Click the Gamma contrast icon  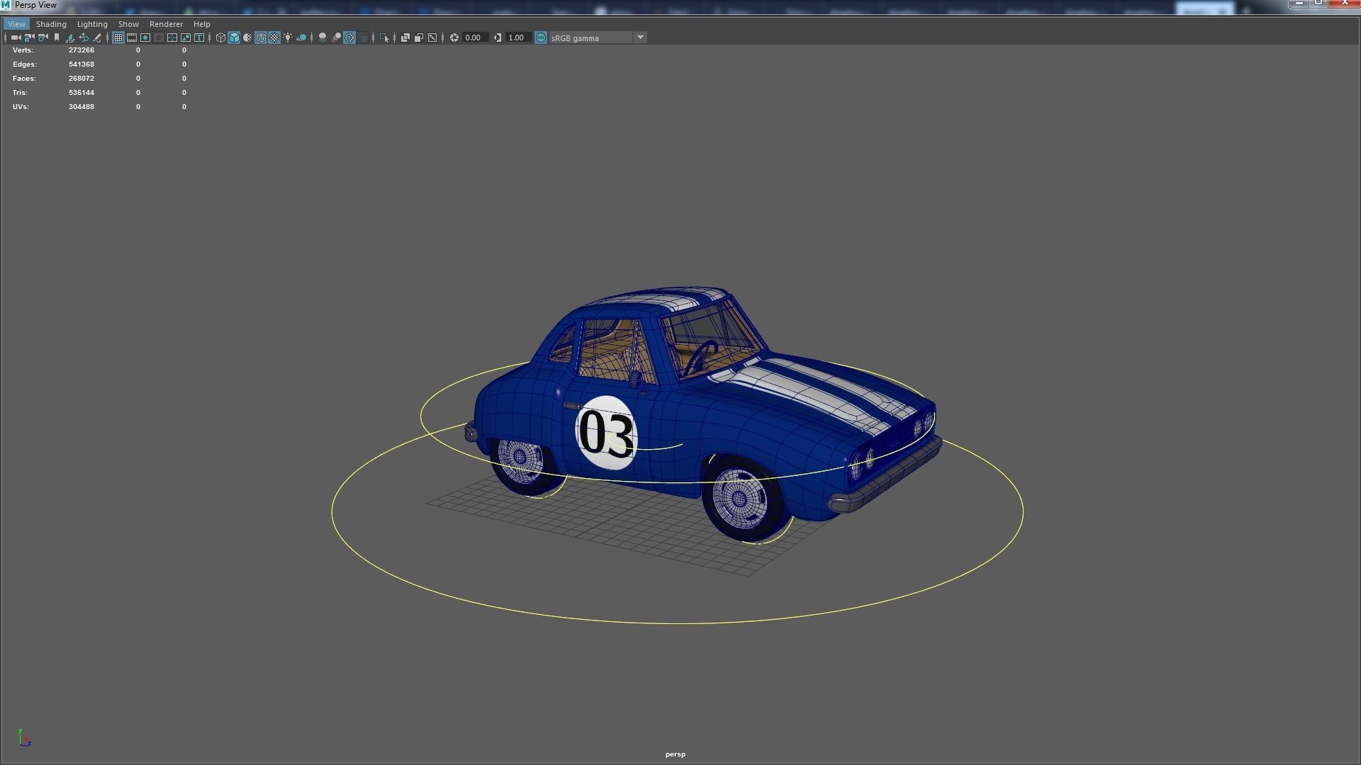click(x=498, y=38)
